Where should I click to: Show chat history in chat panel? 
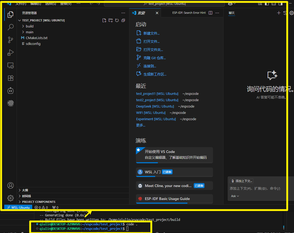(285, 13)
